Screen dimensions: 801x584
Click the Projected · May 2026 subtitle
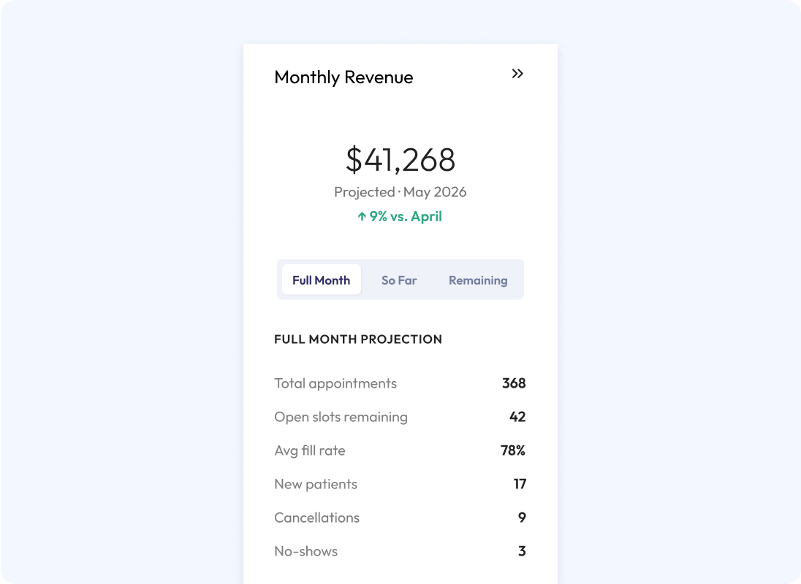(x=400, y=192)
